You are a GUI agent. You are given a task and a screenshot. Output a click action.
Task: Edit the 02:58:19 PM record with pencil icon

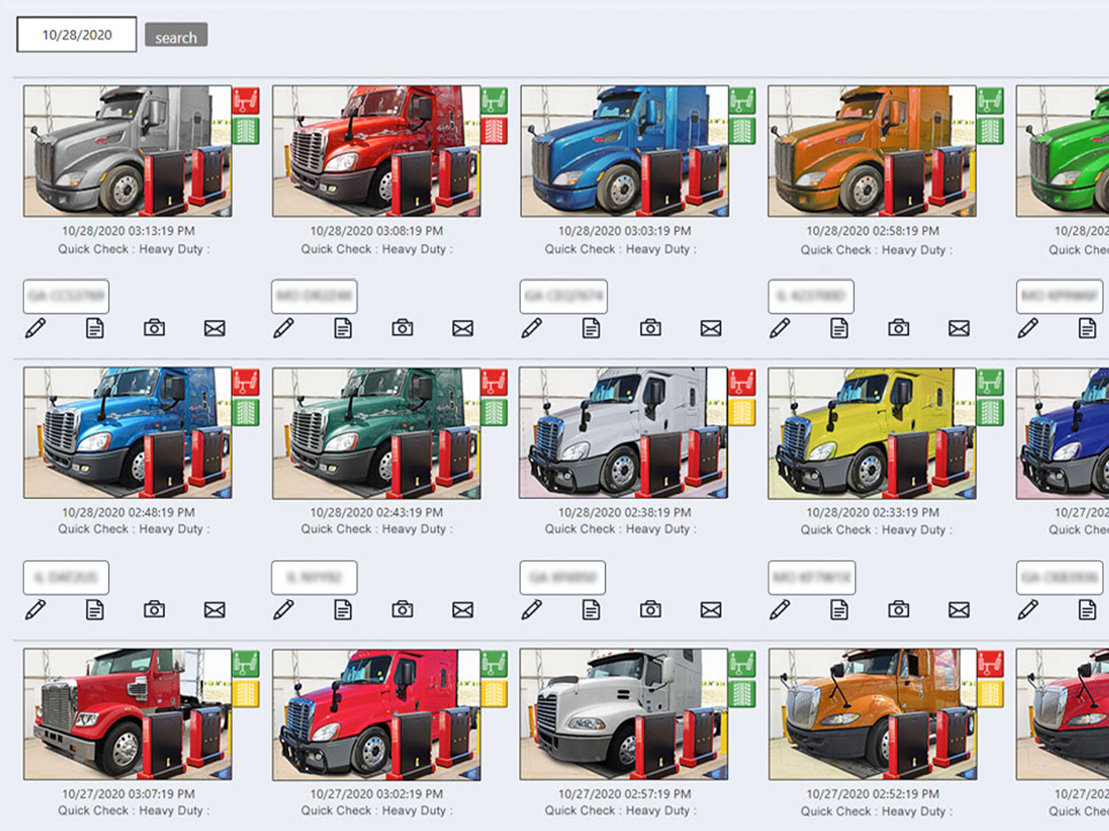pyautogui.click(x=780, y=329)
